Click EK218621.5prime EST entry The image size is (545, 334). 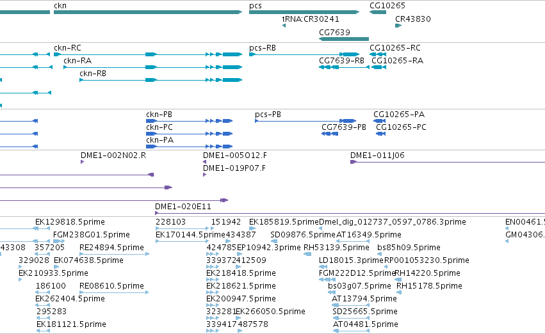click(241, 286)
